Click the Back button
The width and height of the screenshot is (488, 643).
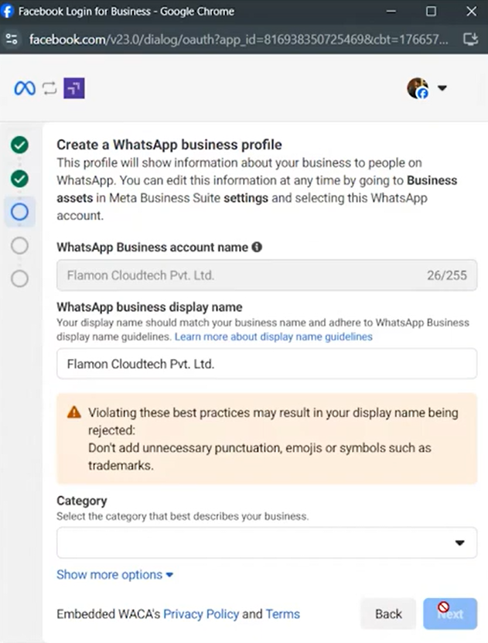click(x=388, y=614)
